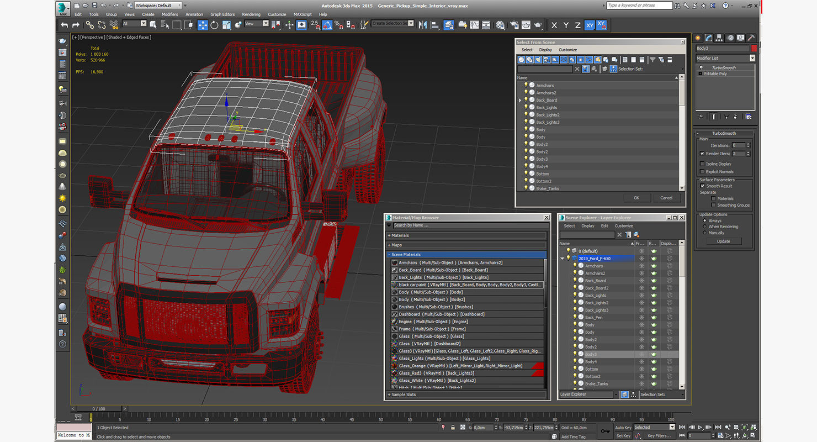Activate the Select and Scale tool

point(226,25)
